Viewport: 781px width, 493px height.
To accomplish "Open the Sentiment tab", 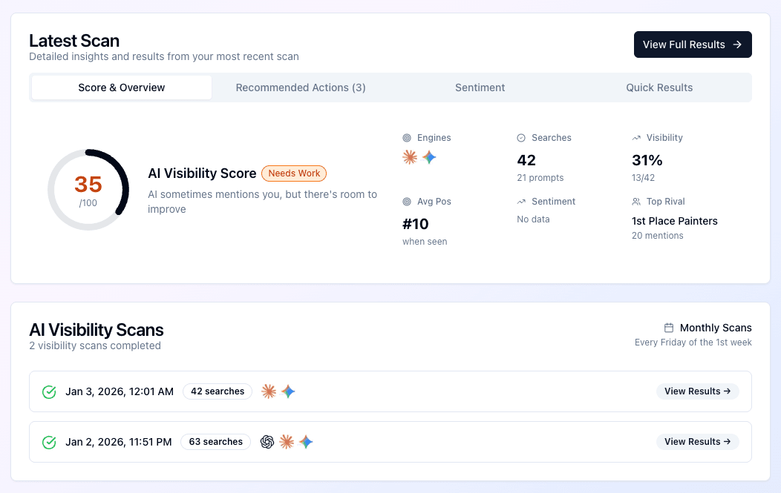I will pos(480,87).
